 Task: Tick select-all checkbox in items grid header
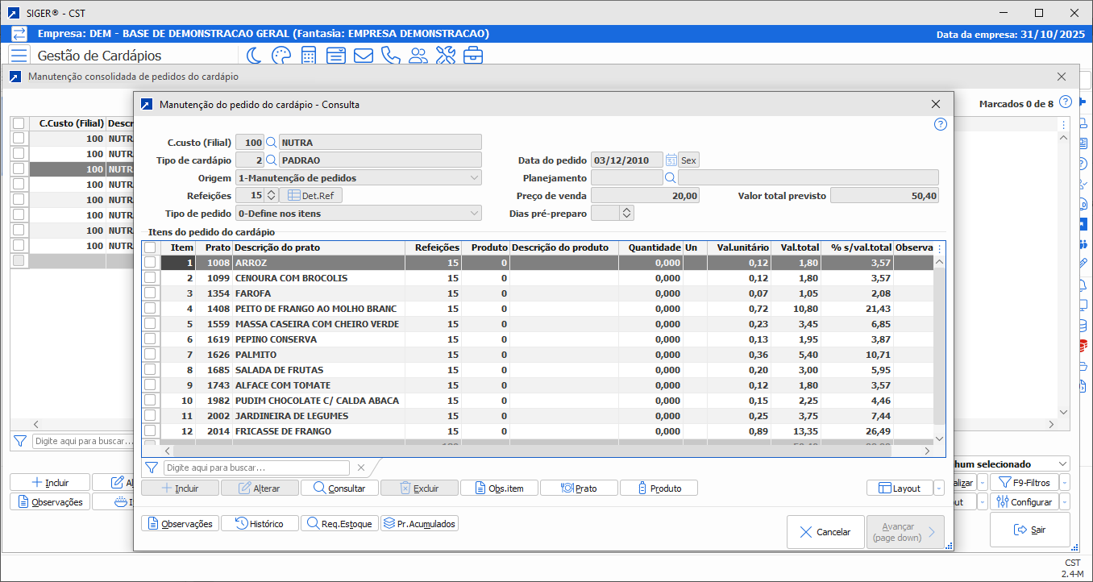[150, 248]
